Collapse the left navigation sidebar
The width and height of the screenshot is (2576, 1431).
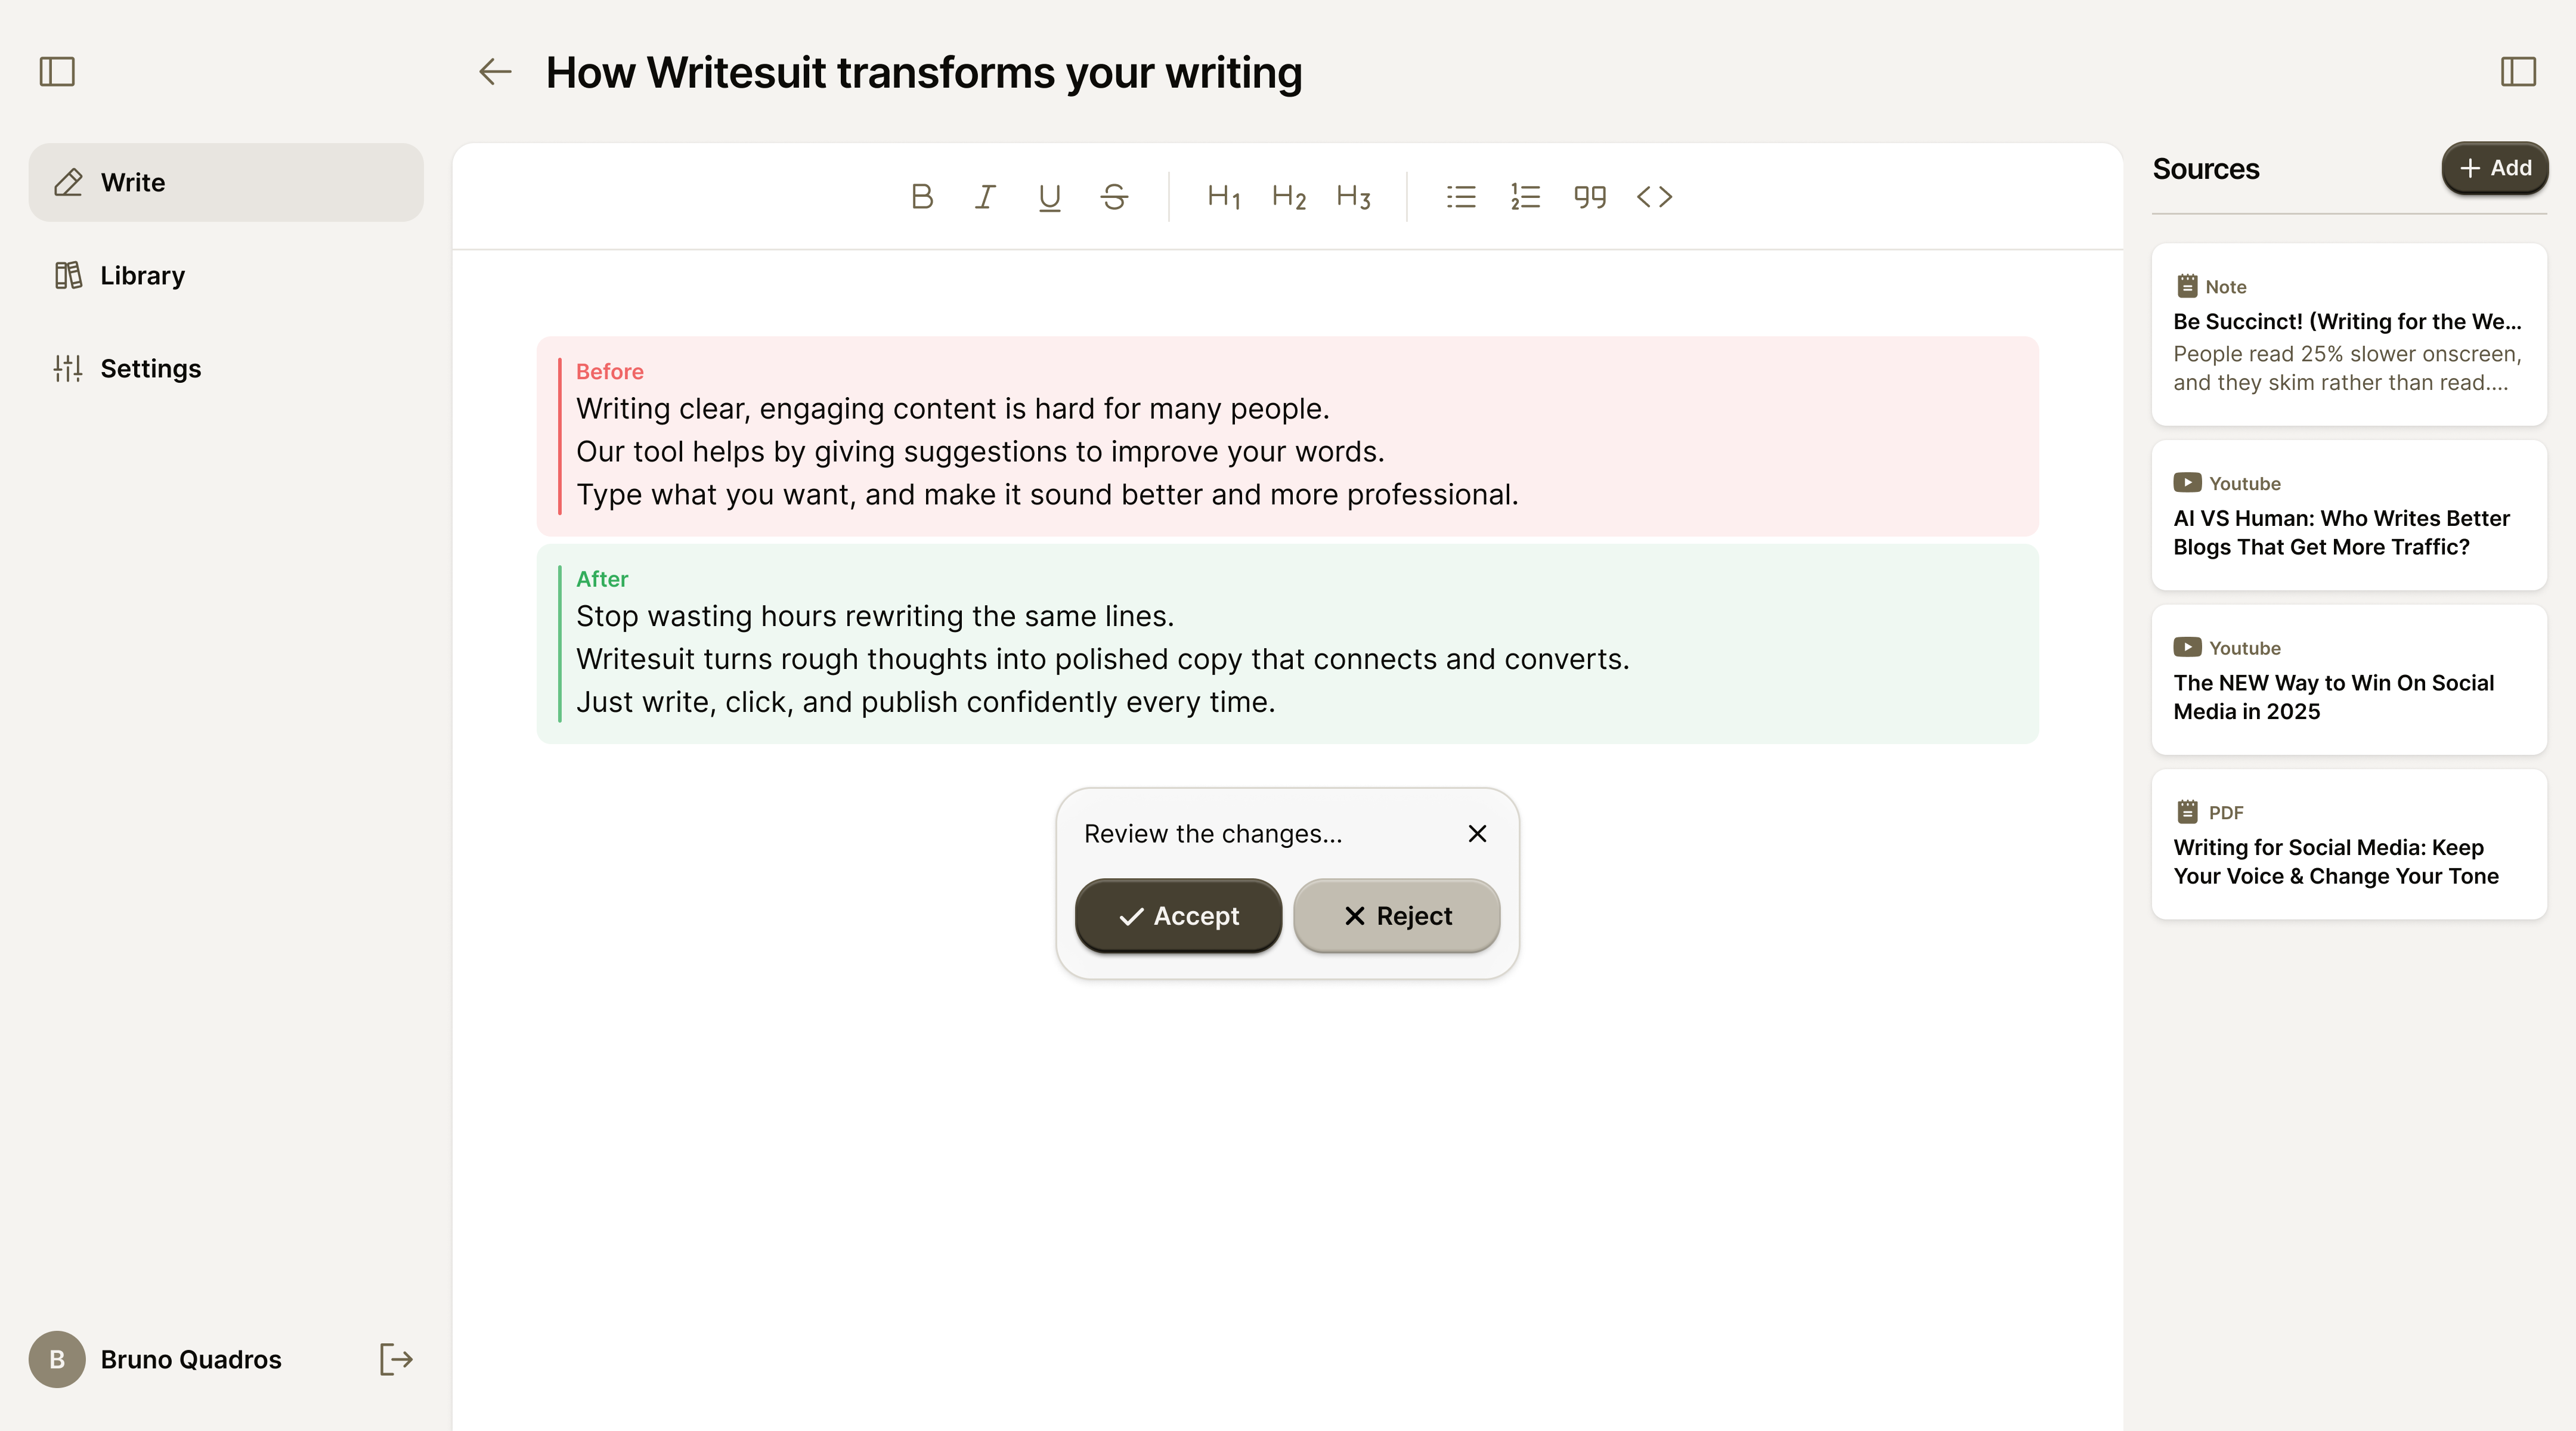(56, 71)
